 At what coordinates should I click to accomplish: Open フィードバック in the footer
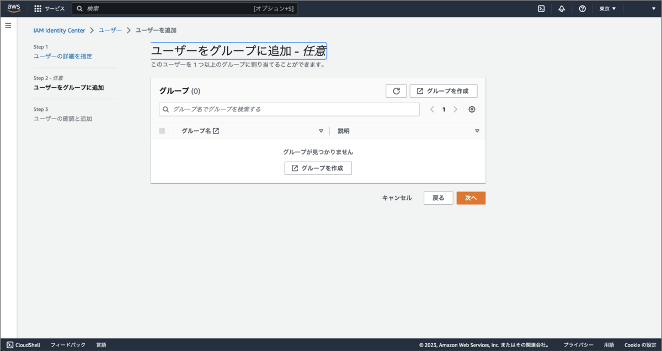coord(68,345)
